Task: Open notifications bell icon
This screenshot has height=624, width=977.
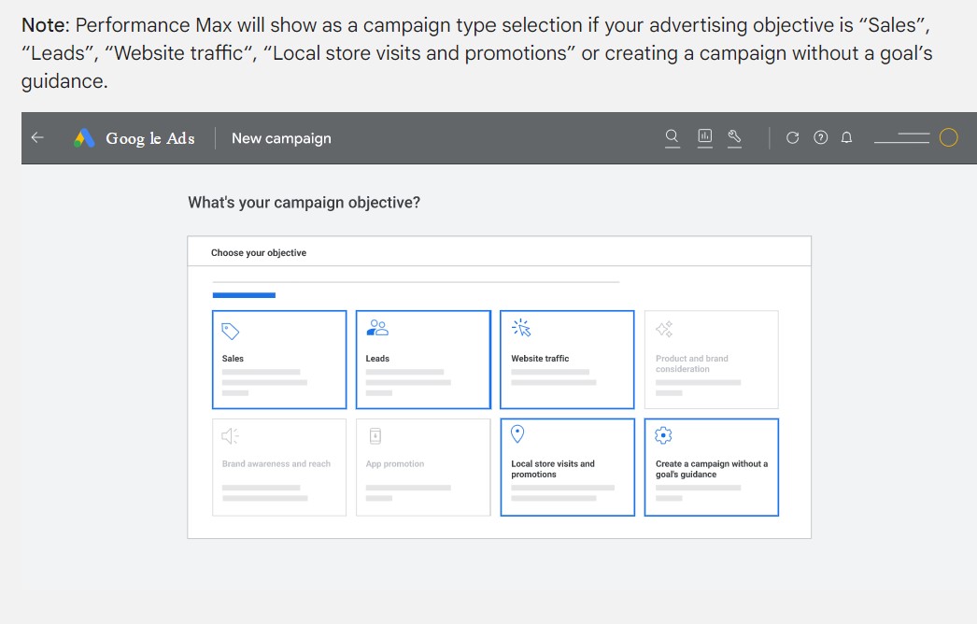Action: (846, 138)
